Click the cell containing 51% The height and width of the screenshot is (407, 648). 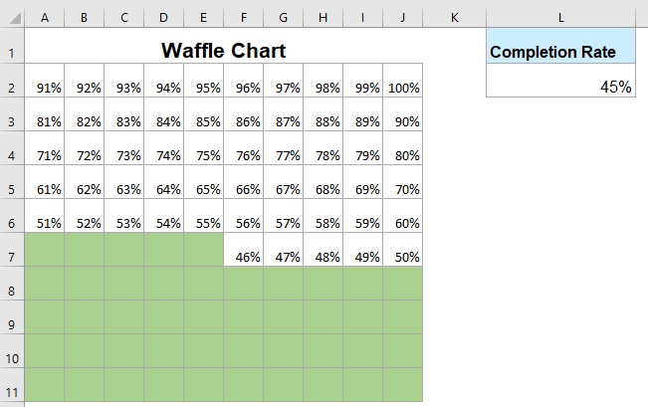[x=45, y=223]
